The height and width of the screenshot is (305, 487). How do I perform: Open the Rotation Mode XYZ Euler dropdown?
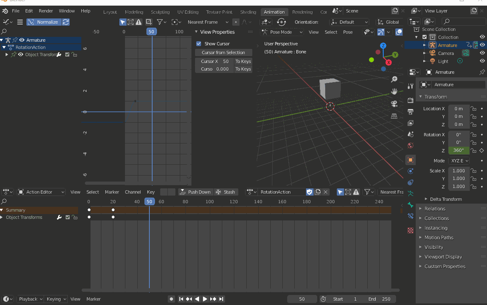click(x=459, y=160)
